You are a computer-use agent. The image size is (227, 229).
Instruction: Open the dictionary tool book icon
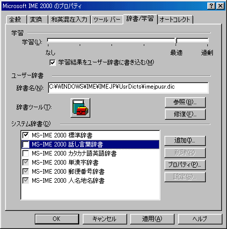[x=80, y=108]
